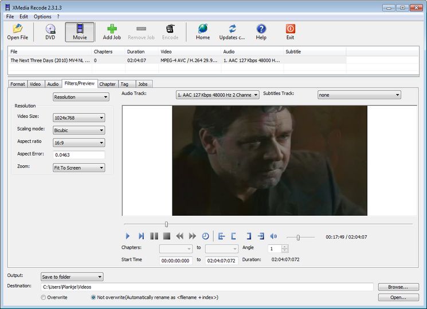427x309 pixels.
Task: Select the Not overwrite radio option
Action: (93, 298)
